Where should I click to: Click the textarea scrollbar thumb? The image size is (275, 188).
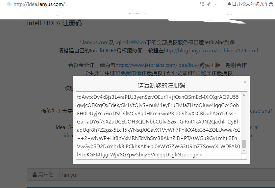244,144
